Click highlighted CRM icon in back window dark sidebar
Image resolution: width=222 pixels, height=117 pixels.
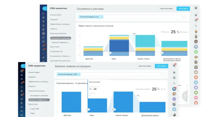43,33
